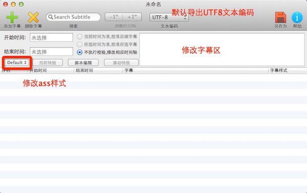Open the Default ass style dropdown

pos(17,62)
